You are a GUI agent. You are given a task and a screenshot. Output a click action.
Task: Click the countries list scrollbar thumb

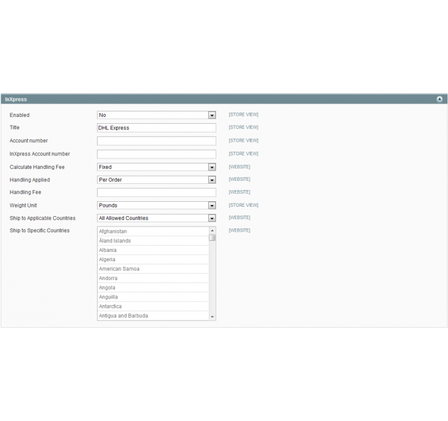[213, 238]
